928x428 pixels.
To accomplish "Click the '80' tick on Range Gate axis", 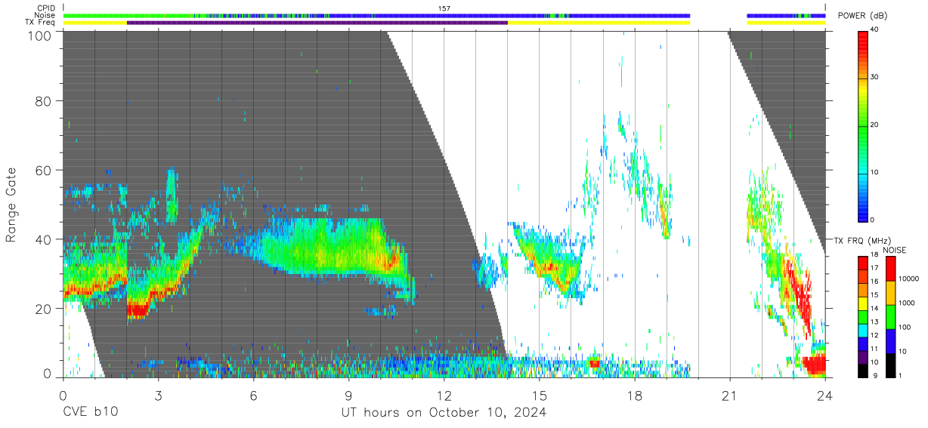I will tap(45, 100).
